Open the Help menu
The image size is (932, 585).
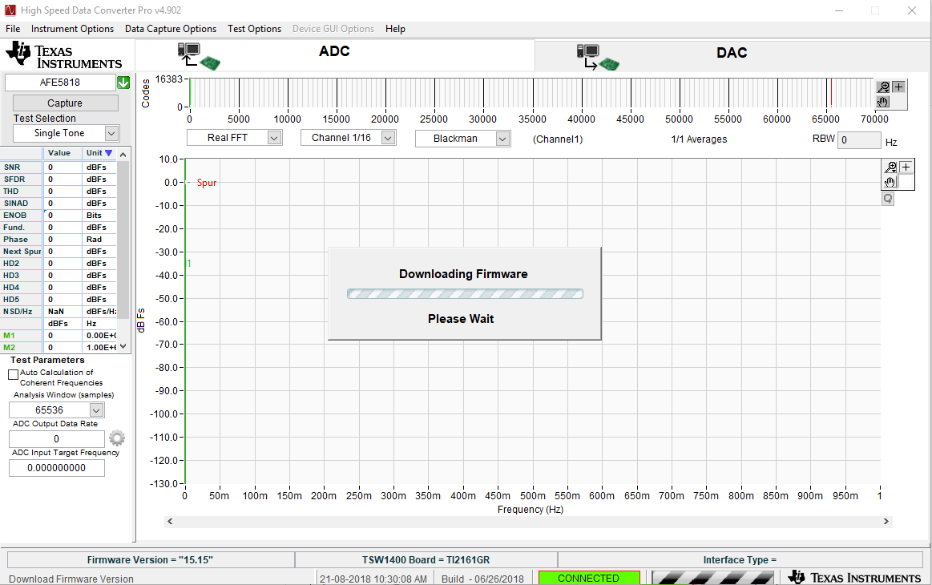[x=395, y=29]
